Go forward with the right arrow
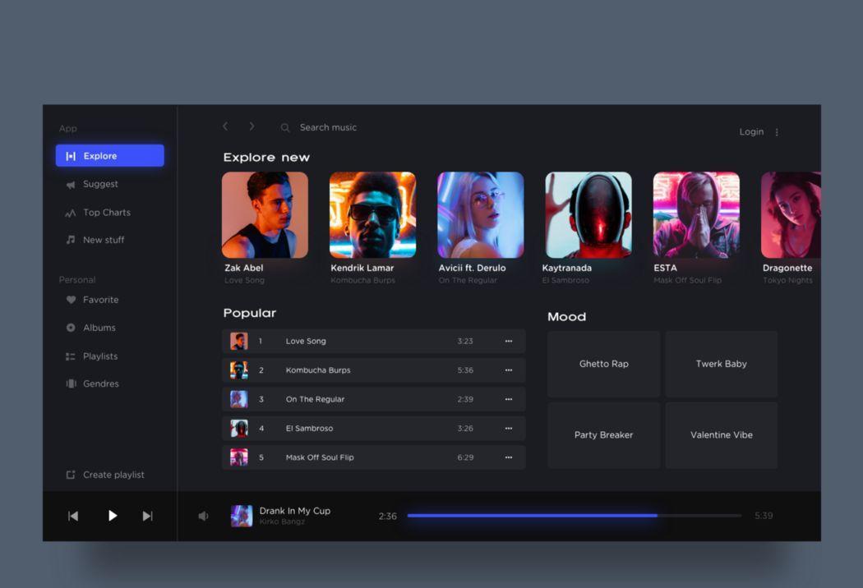Image resolution: width=863 pixels, height=588 pixels. click(x=252, y=126)
